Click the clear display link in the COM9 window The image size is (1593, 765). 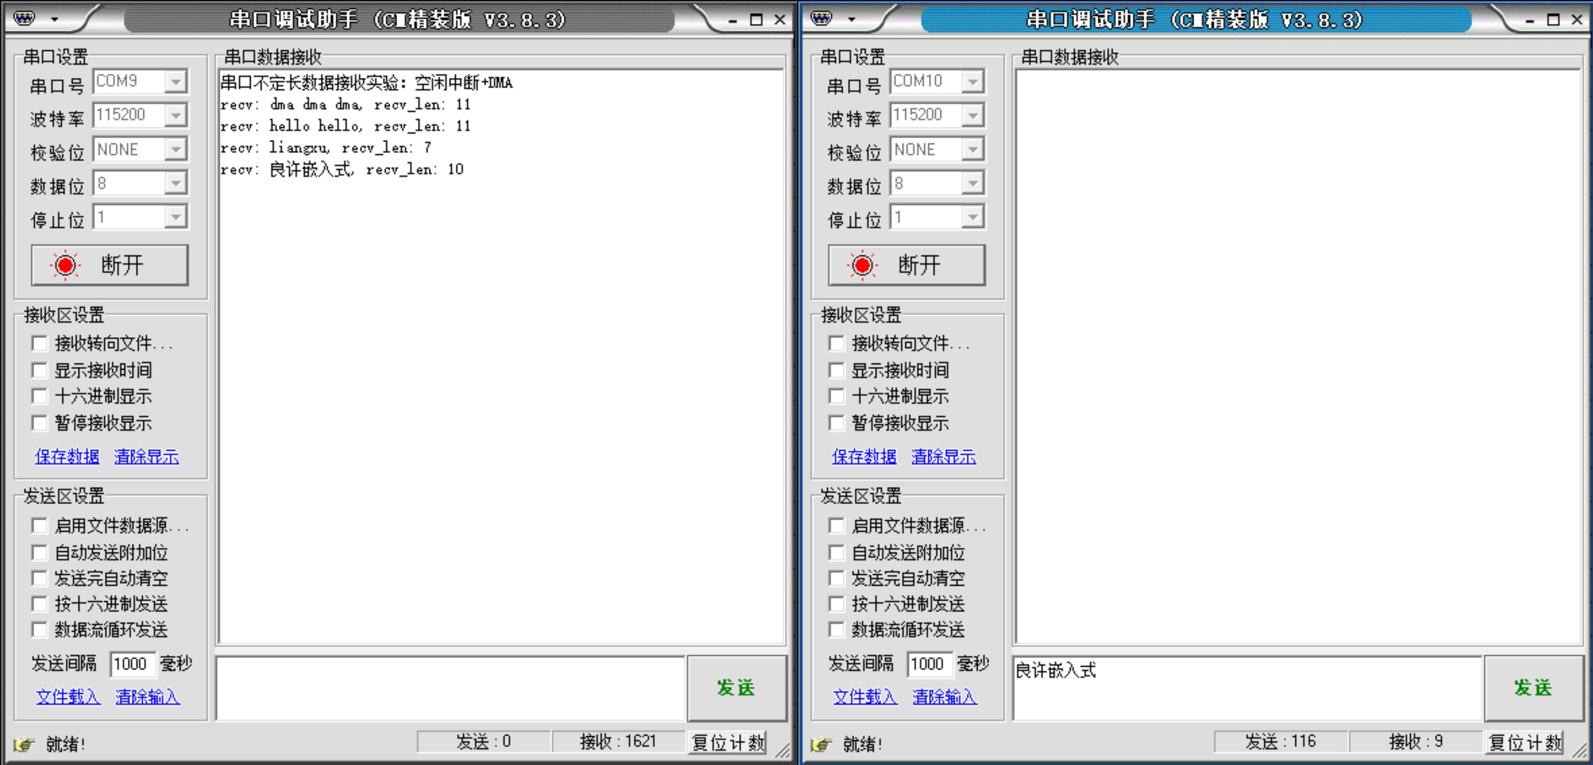coord(146,457)
